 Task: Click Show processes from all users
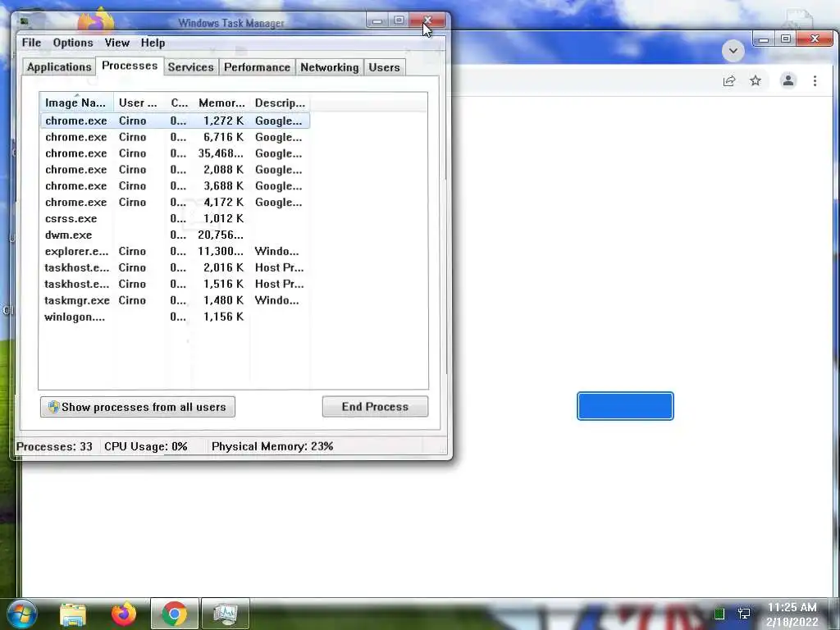click(x=138, y=407)
